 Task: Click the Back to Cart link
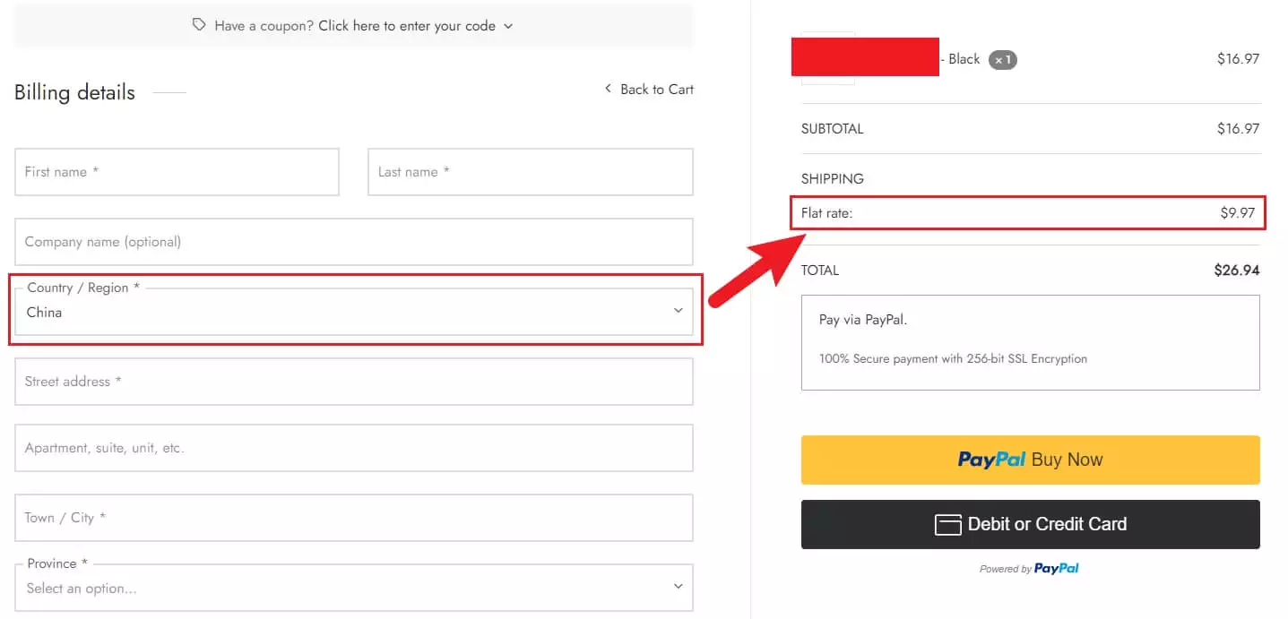[656, 89]
